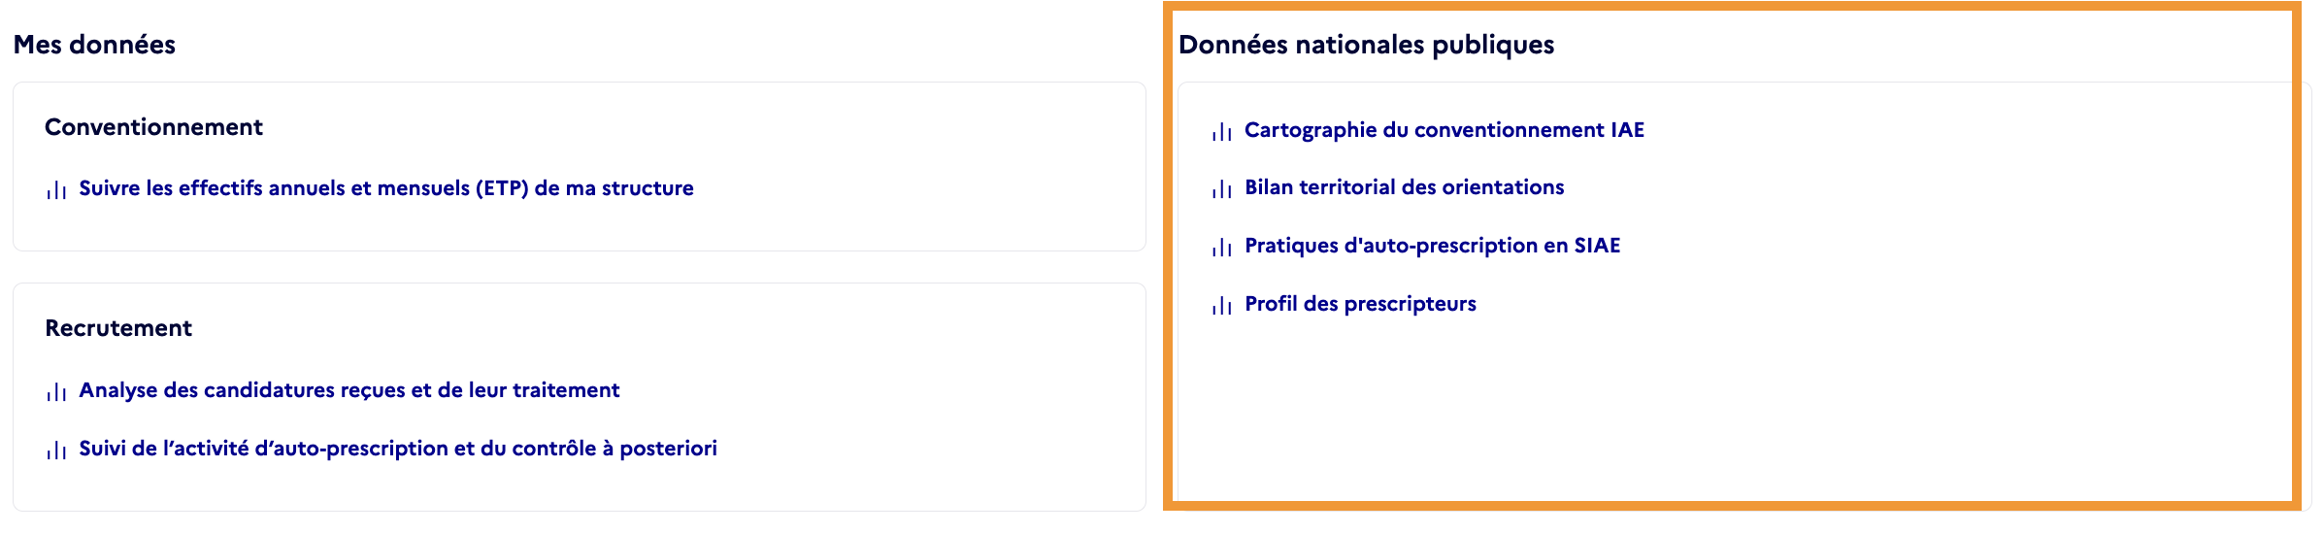Click the chart icon beside Suivre les effectifs
The width and height of the screenshot is (2324, 534).
(x=56, y=190)
